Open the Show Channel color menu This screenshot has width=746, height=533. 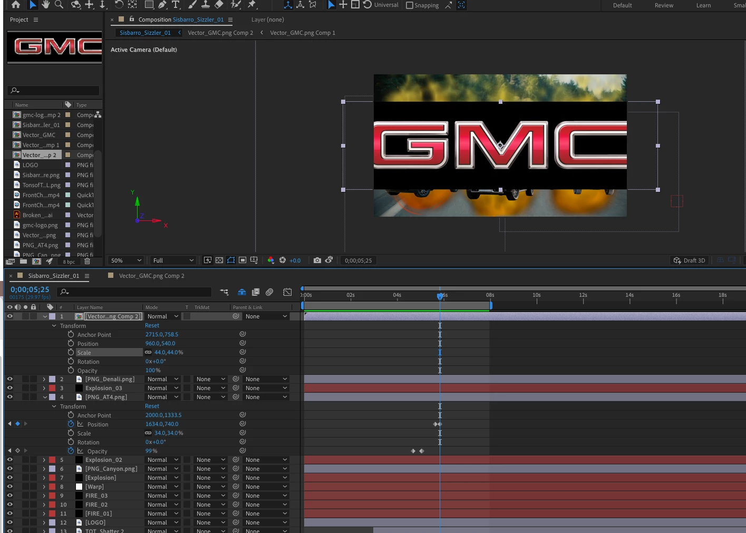270,260
